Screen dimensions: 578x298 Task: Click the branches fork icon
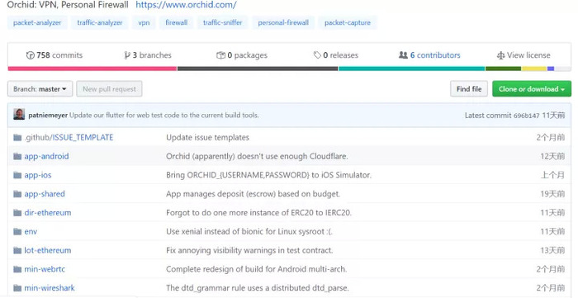[127, 55]
